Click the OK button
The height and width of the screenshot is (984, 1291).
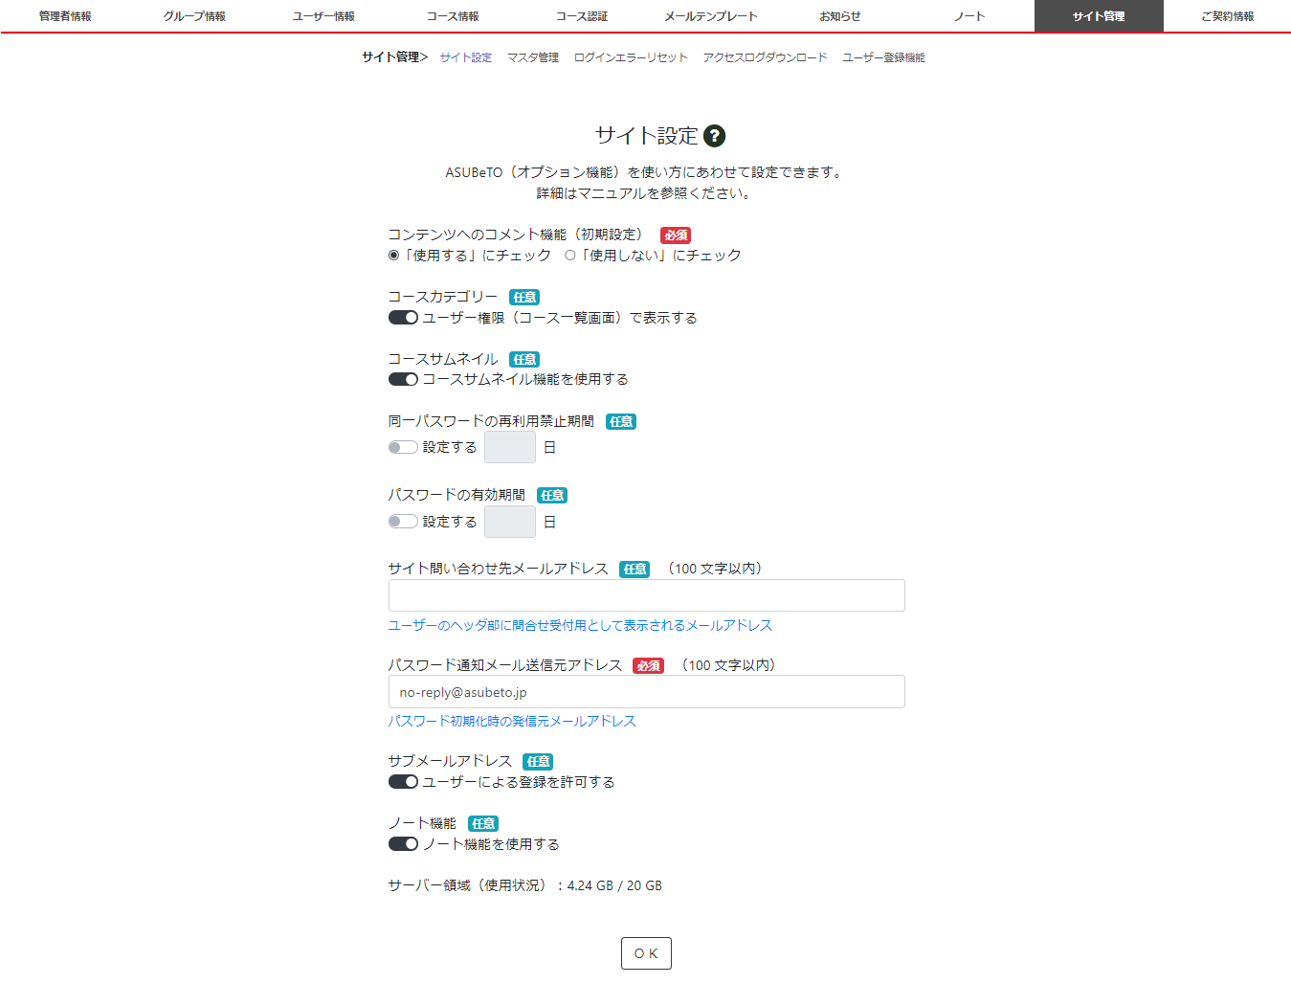point(646,953)
